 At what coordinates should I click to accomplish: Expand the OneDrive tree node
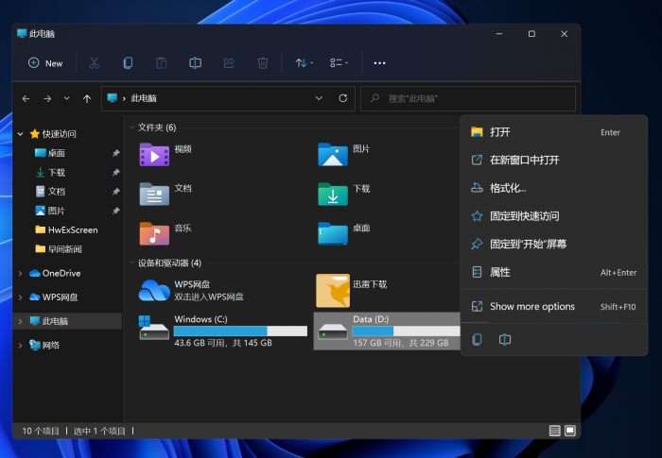[21, 274]
